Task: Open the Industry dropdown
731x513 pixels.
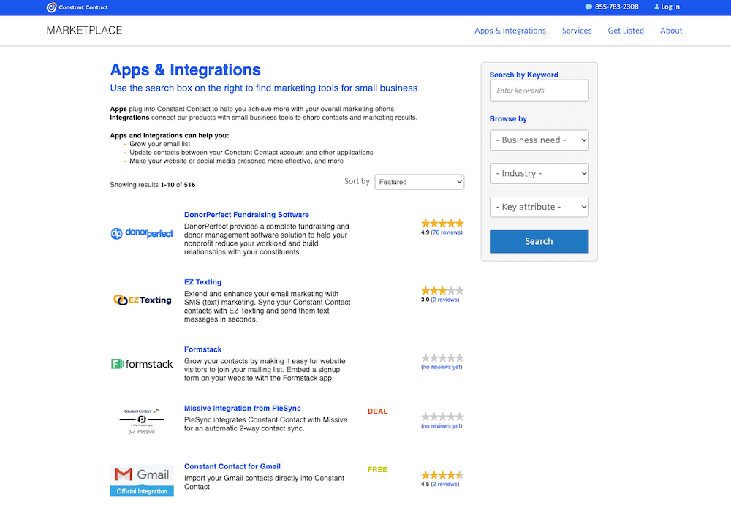Action: coord(539,173)
